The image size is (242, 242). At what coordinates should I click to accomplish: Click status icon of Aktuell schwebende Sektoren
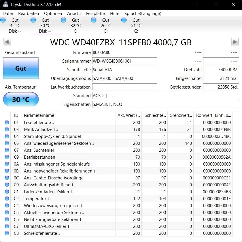pos(7,212)
